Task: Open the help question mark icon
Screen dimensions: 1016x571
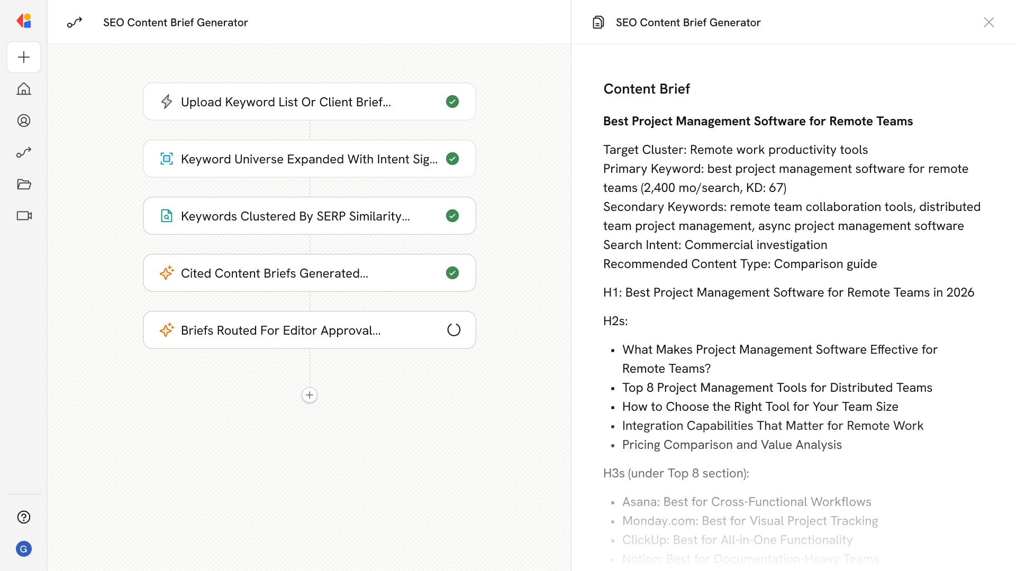Action: pos(24,517)
